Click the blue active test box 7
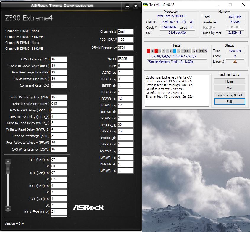Viewport: 250px width, 232px height. click(175, 51)
